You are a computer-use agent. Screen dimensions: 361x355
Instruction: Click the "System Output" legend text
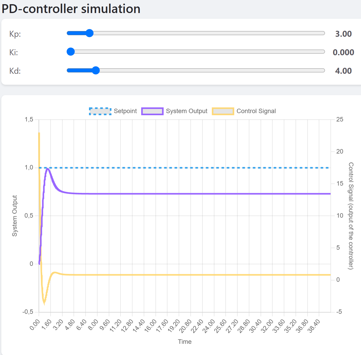[186, 111]
